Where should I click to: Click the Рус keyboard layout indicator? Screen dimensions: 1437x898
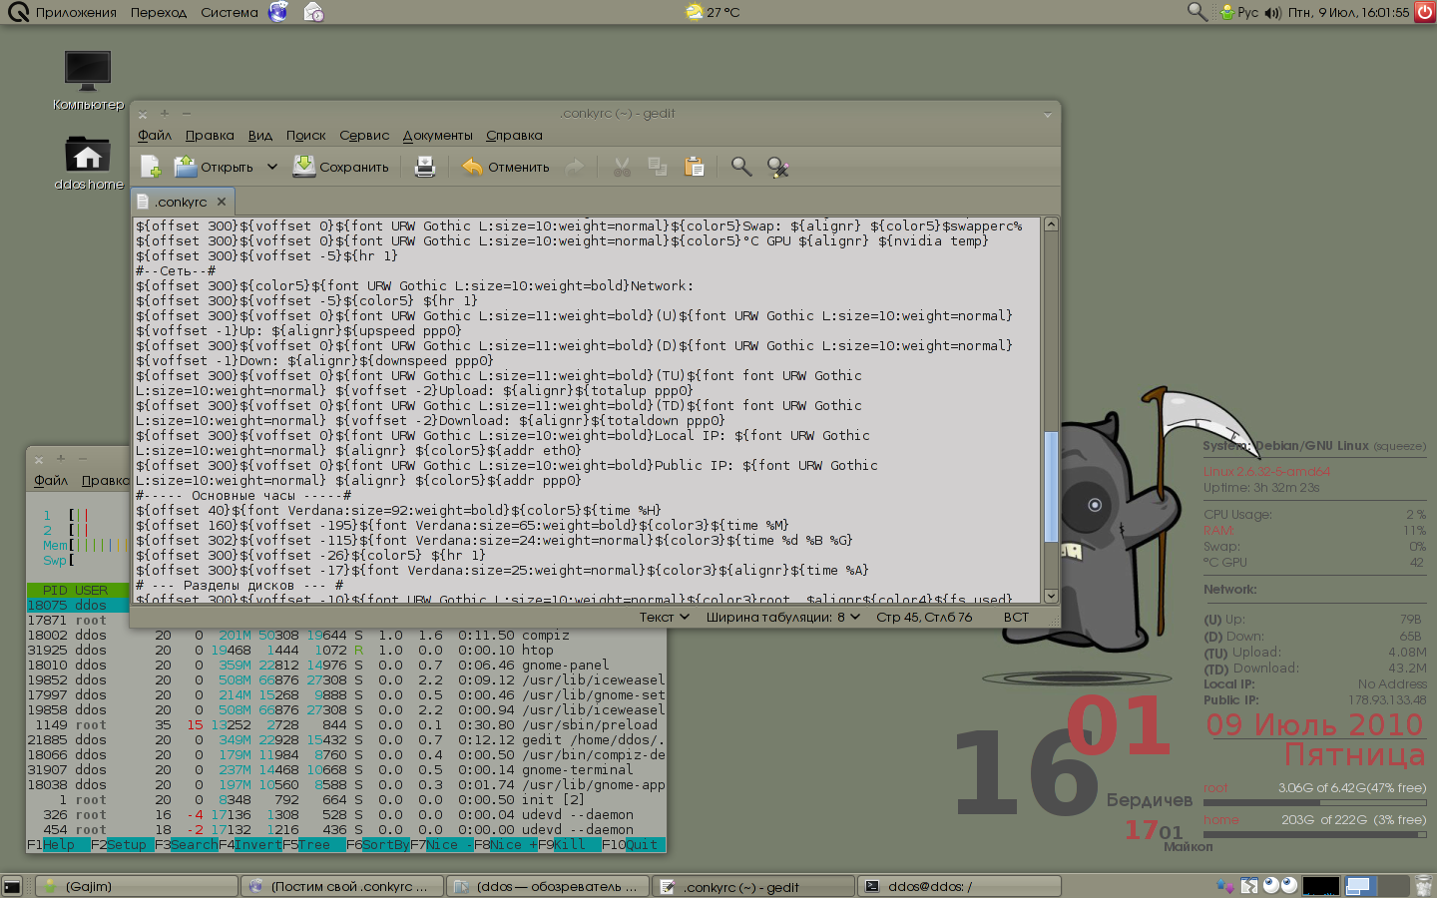[1247, 12]
